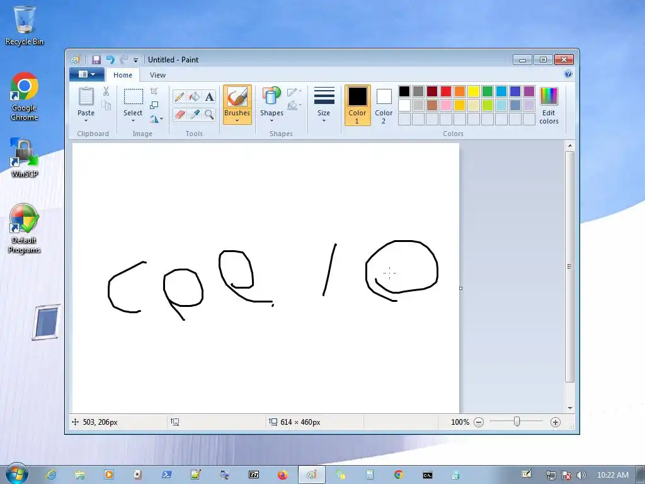The height and width of the screenshot is (484, 645).
Task: Select the Eraser tool
Action: [x=180, y=114]
